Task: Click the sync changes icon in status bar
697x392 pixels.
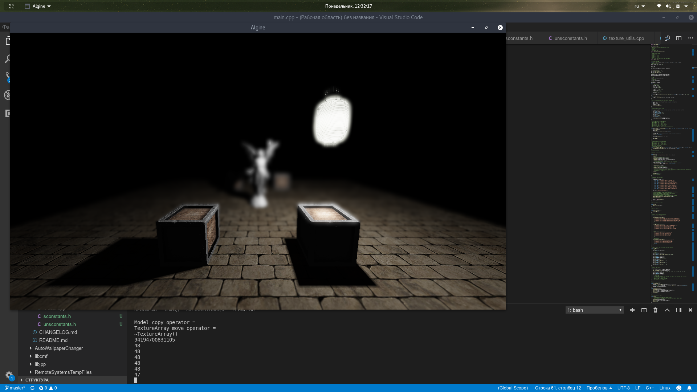Action: click(x=32, y=388)
